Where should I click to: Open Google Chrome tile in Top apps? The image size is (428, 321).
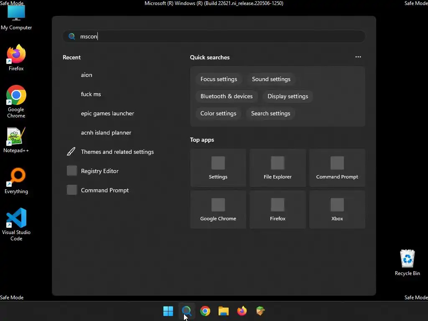[x=218, y=209]
